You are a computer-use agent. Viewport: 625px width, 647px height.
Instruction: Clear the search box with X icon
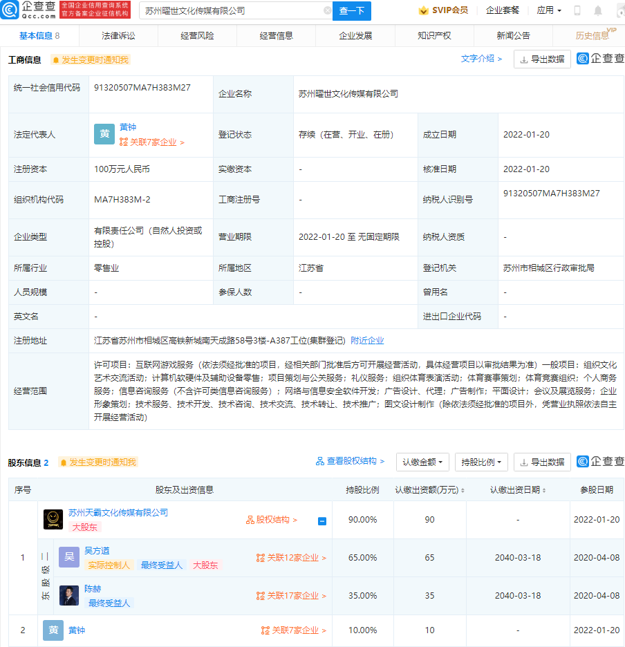pos(327,11)
